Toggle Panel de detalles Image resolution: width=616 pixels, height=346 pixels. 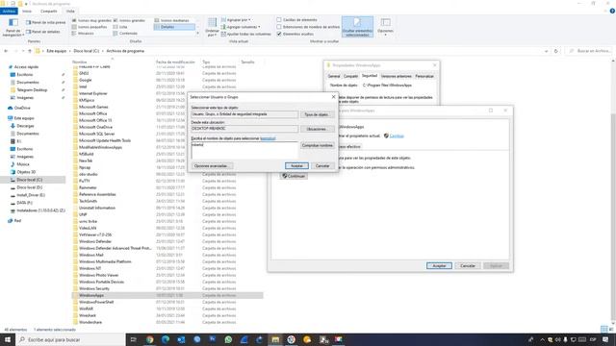[x=43, y=32]
